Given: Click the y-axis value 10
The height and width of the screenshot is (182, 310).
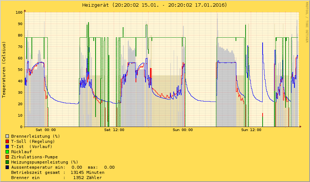Looking at the screenshot, I should tap(20, 115).
